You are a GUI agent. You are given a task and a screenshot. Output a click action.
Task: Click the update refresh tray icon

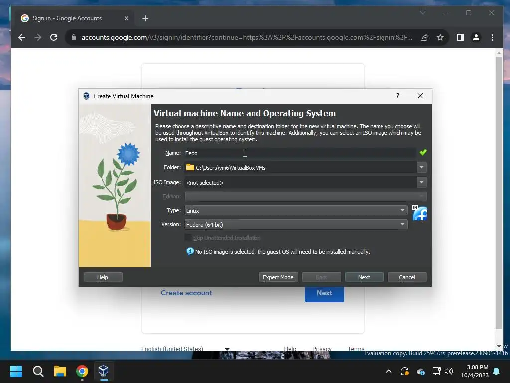click(x=404, y=371)
